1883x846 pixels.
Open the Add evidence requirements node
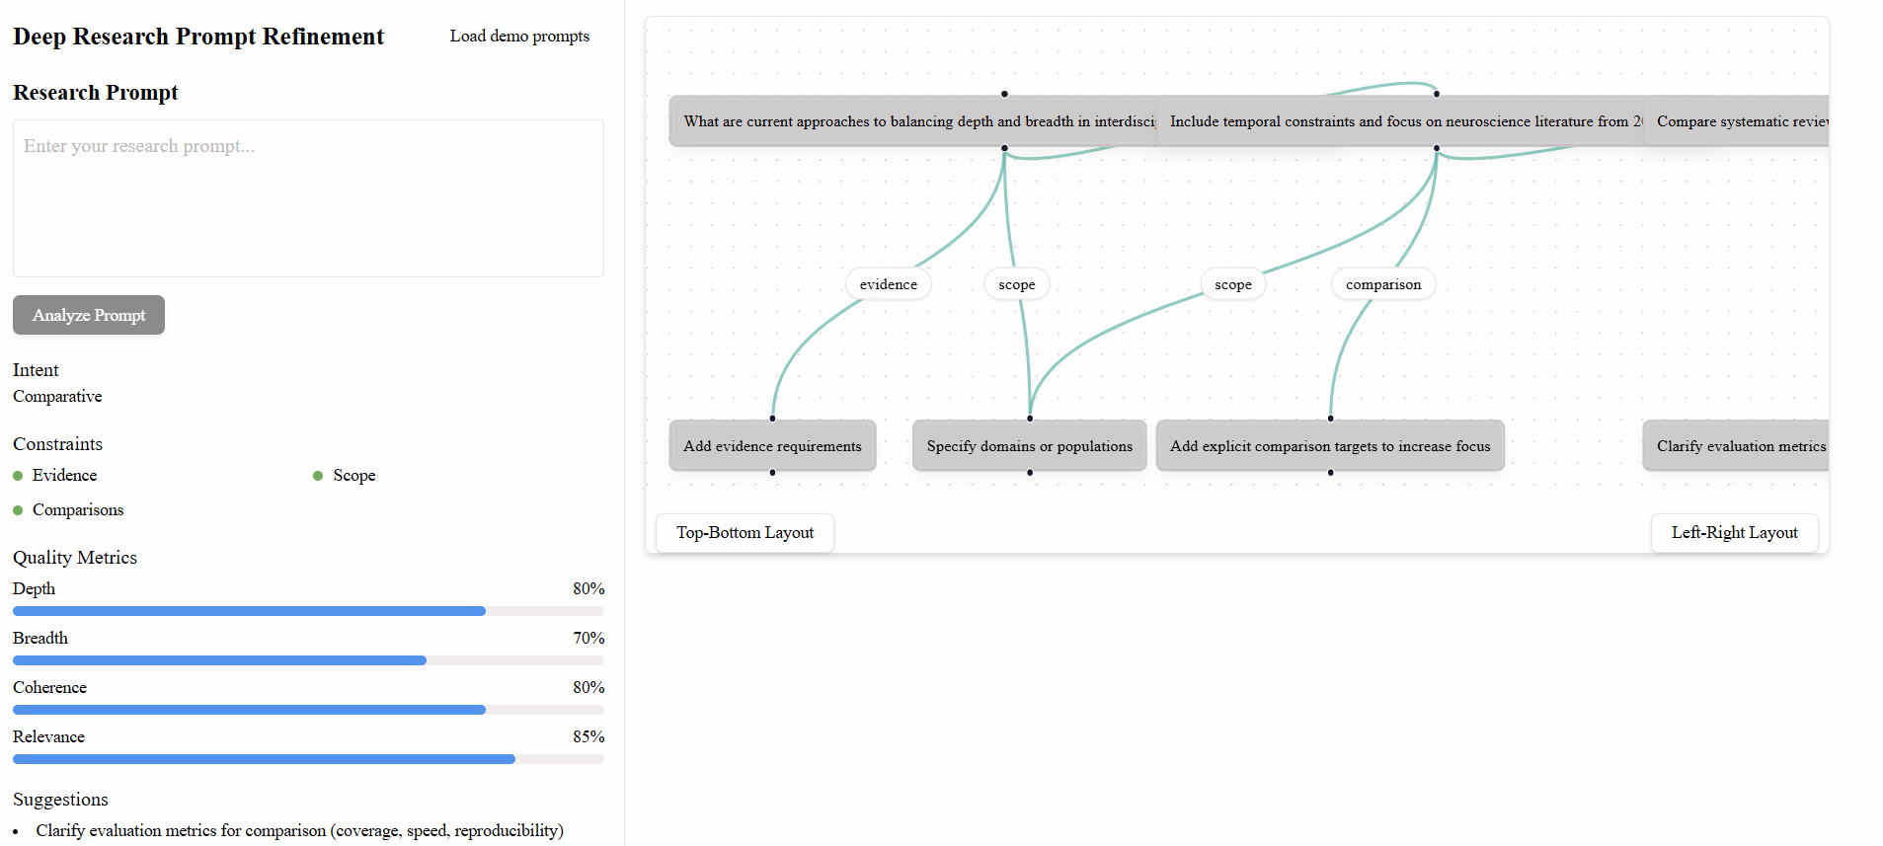click(x=771, y=445)
